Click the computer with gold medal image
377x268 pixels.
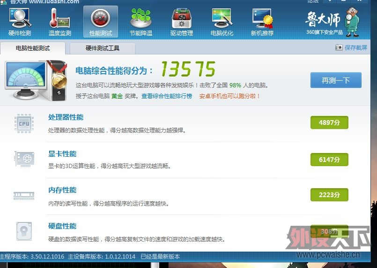(x=36, y=81)
